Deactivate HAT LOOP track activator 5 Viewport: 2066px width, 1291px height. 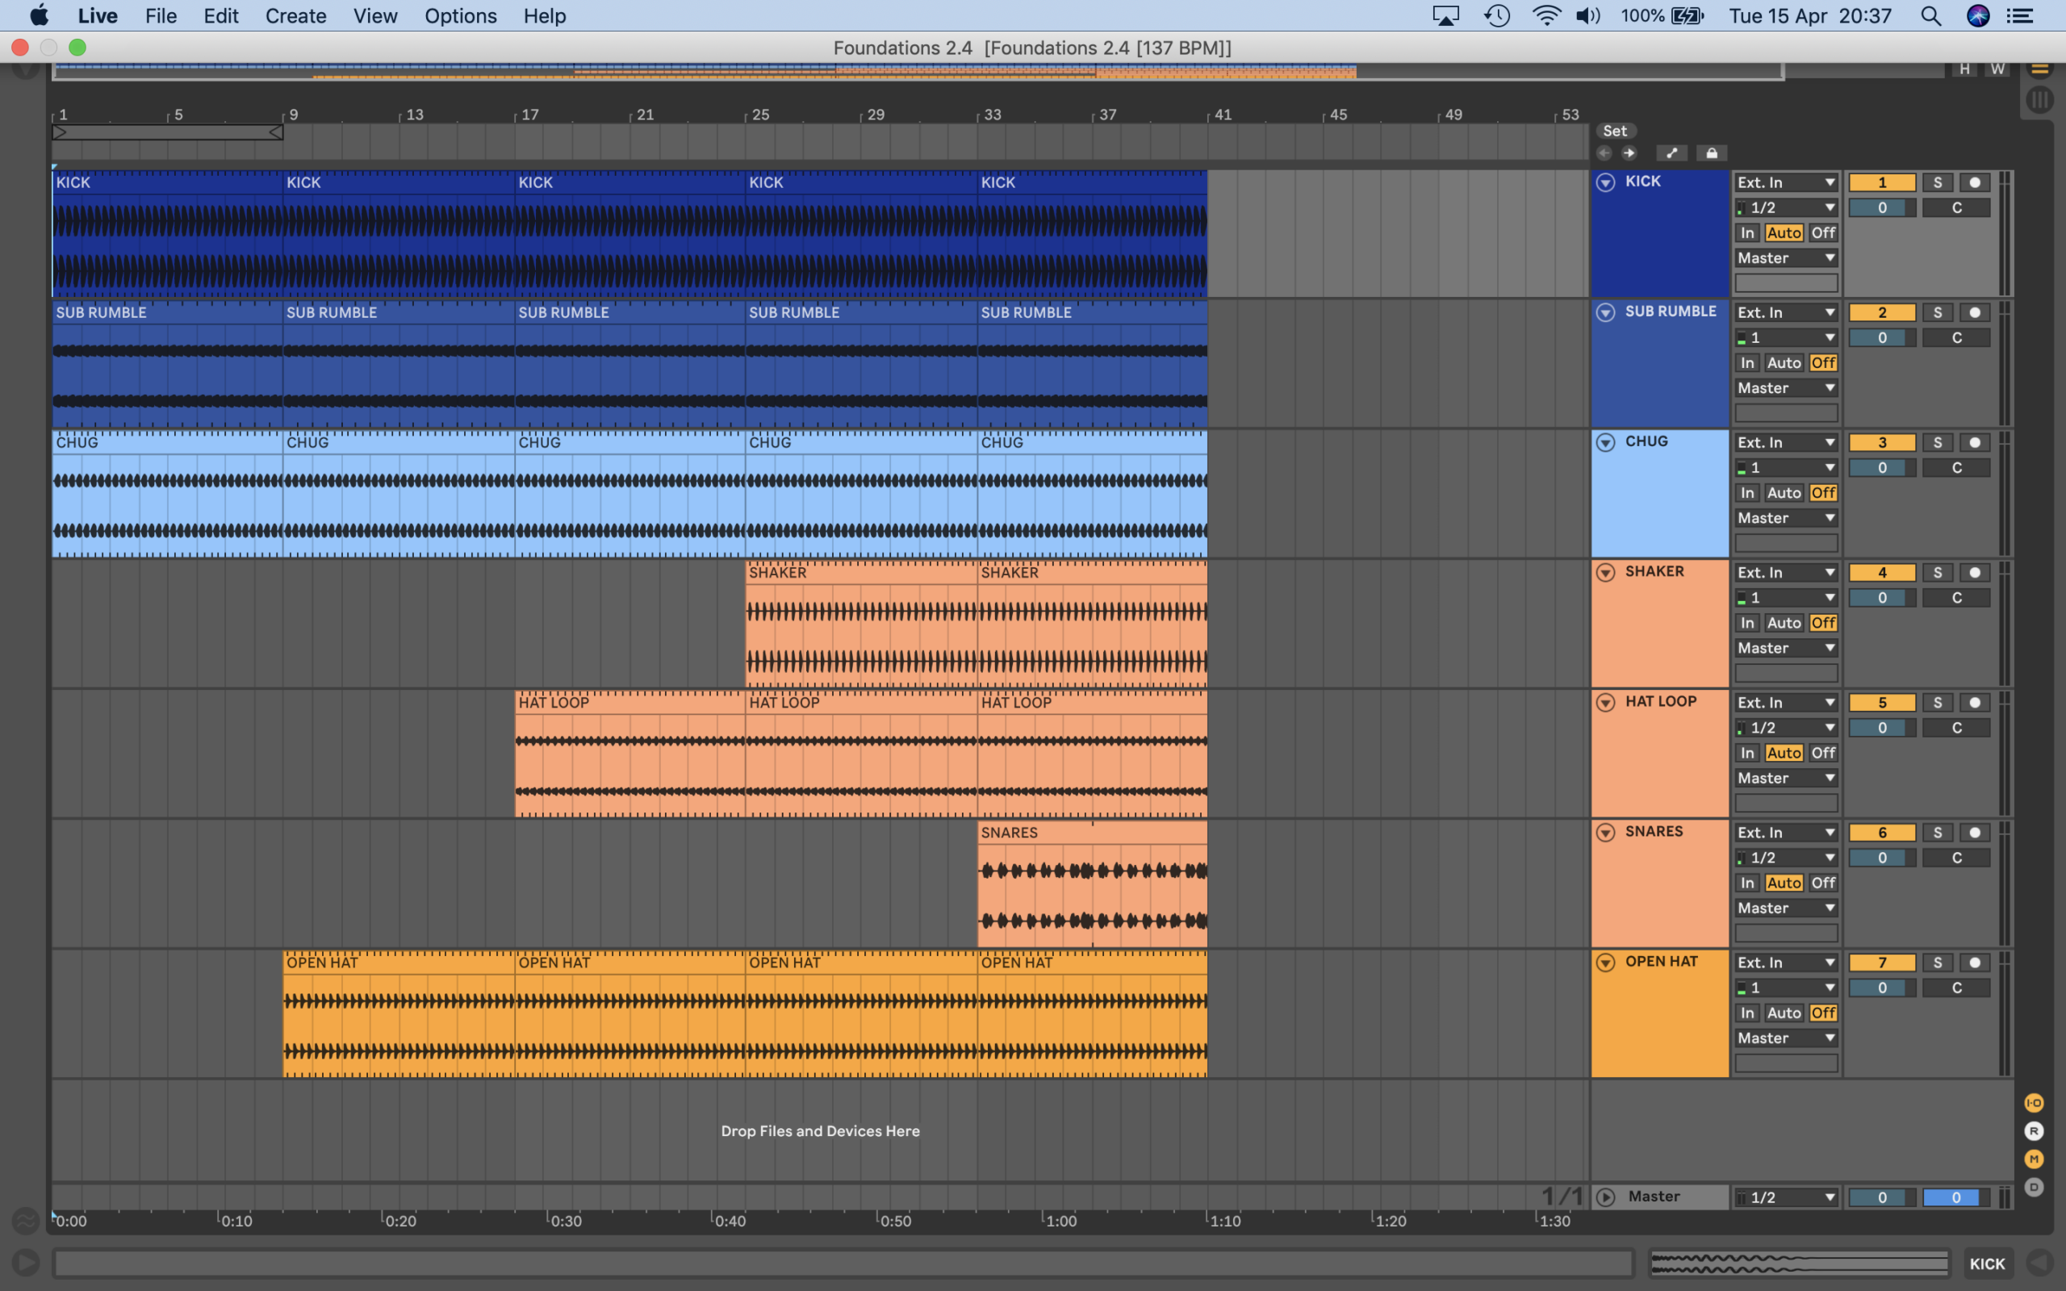pos(1882,703)
